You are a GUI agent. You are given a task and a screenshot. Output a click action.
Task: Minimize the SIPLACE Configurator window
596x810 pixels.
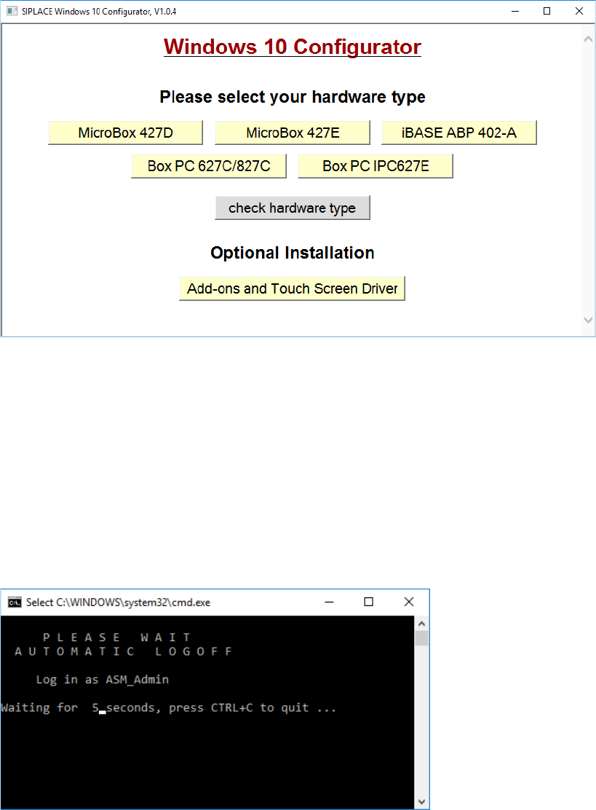(x=515, y=12)
